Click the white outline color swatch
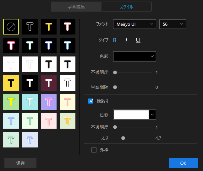 (x=131, y=115)
